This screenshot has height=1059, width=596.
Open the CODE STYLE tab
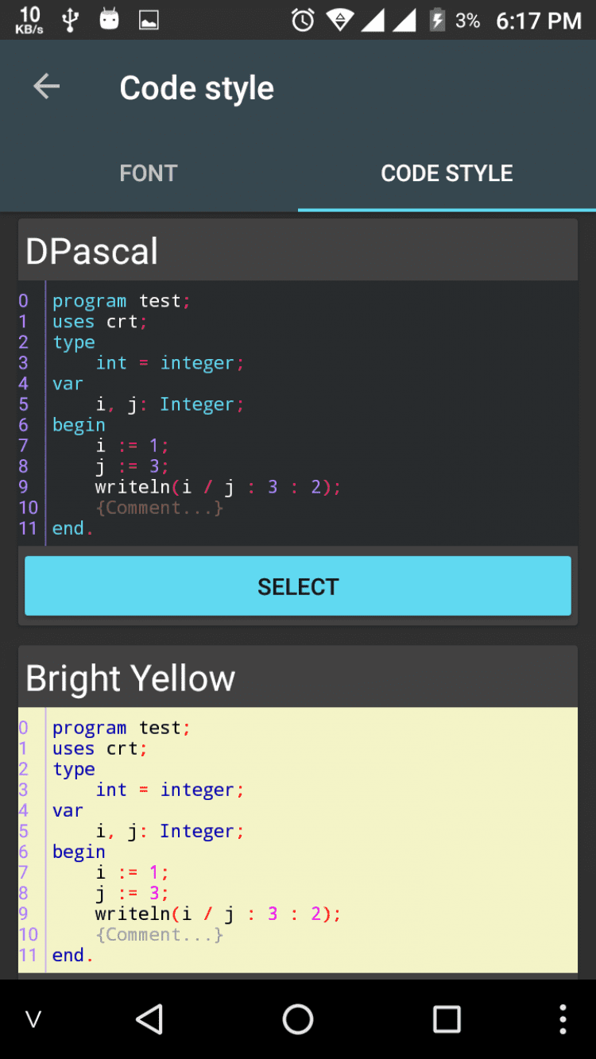(x=447, y=173)
